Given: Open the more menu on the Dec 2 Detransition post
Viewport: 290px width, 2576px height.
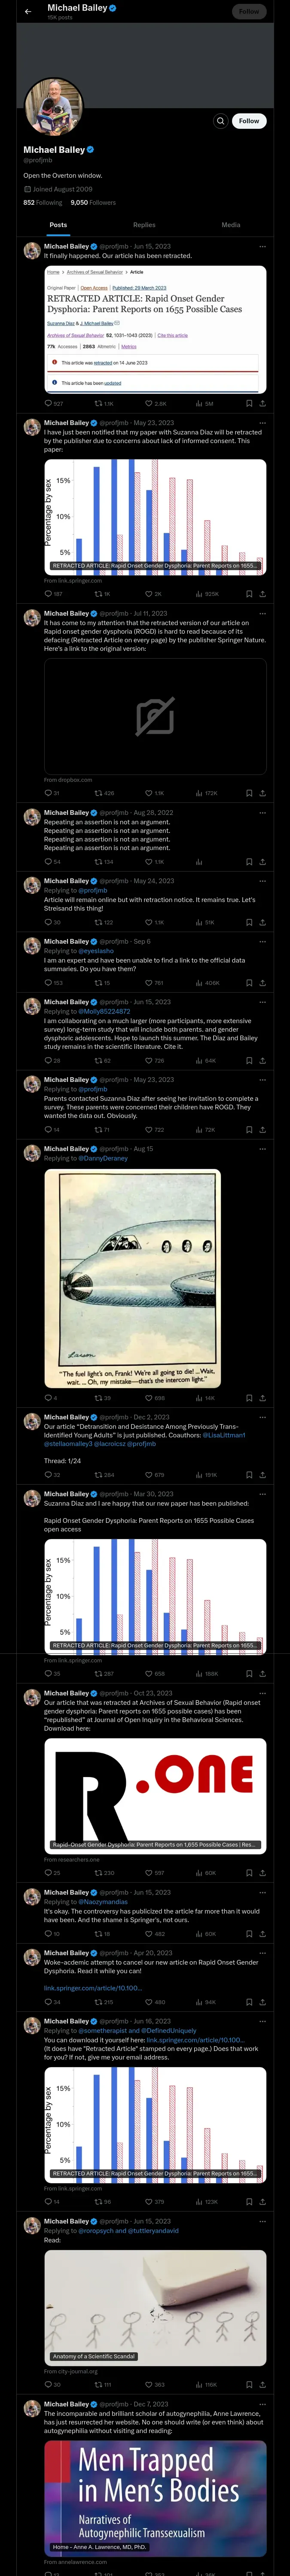Looking at the screenshot, I should coord(263,1417).
